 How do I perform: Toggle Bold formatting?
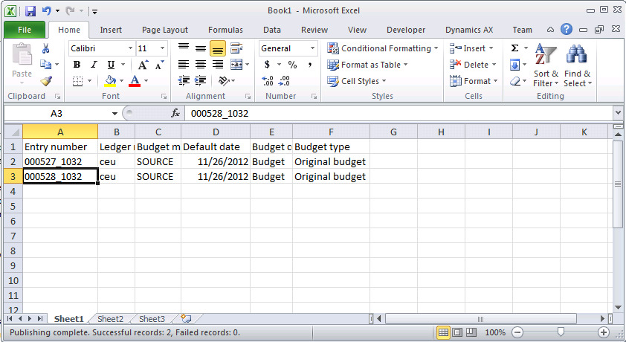[77, 65]
